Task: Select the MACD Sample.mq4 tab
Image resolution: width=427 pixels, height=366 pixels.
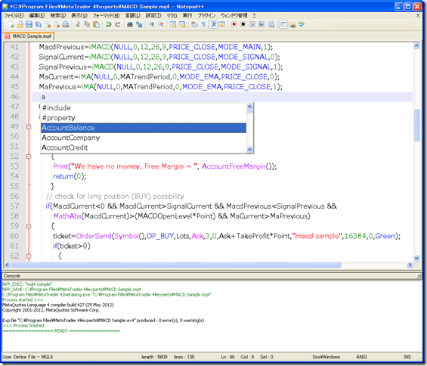Action: [28, 36]
